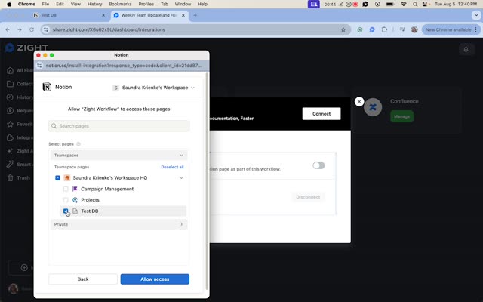Click Allow access button
483x302 pixels.
[x=155, y=279]
